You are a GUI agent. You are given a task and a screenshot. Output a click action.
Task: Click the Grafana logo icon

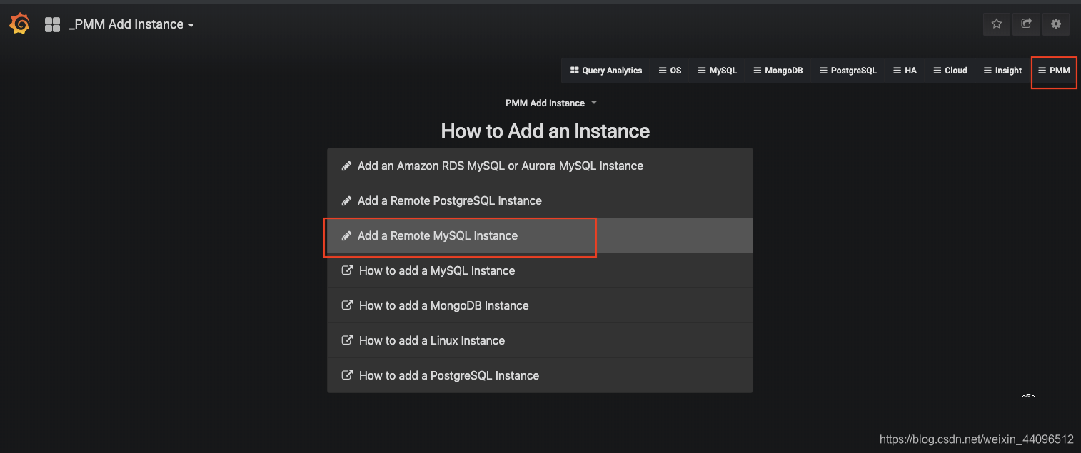[x=19, y=24]
